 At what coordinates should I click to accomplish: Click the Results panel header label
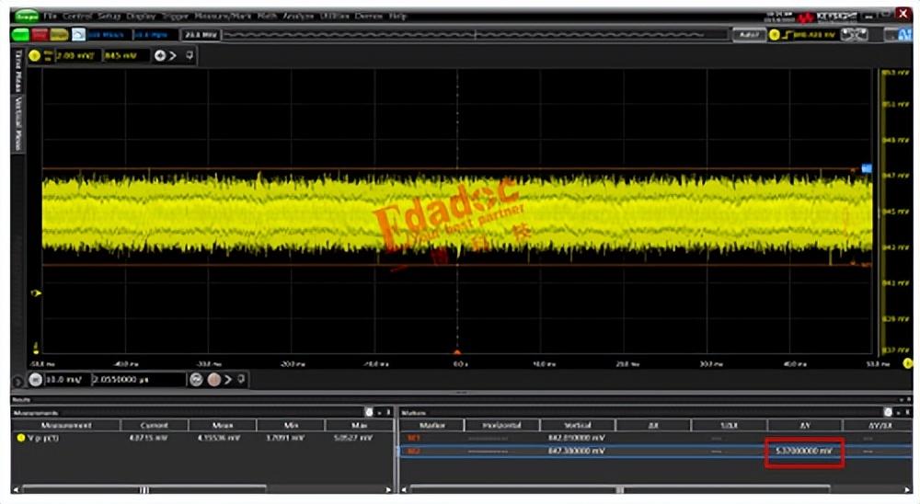[21, 399]
